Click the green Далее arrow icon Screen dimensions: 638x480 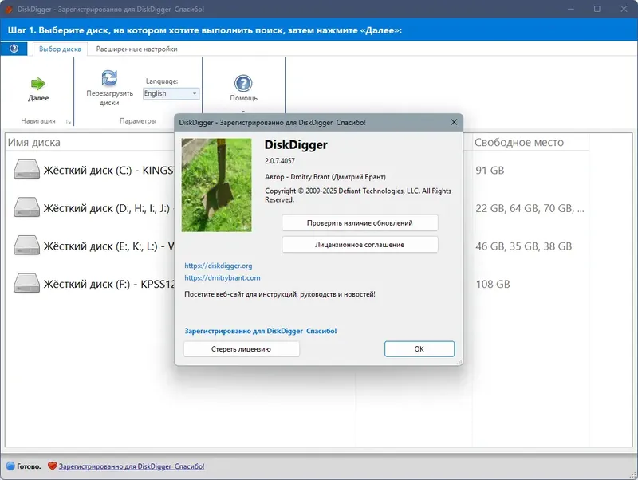click(37, 84)
